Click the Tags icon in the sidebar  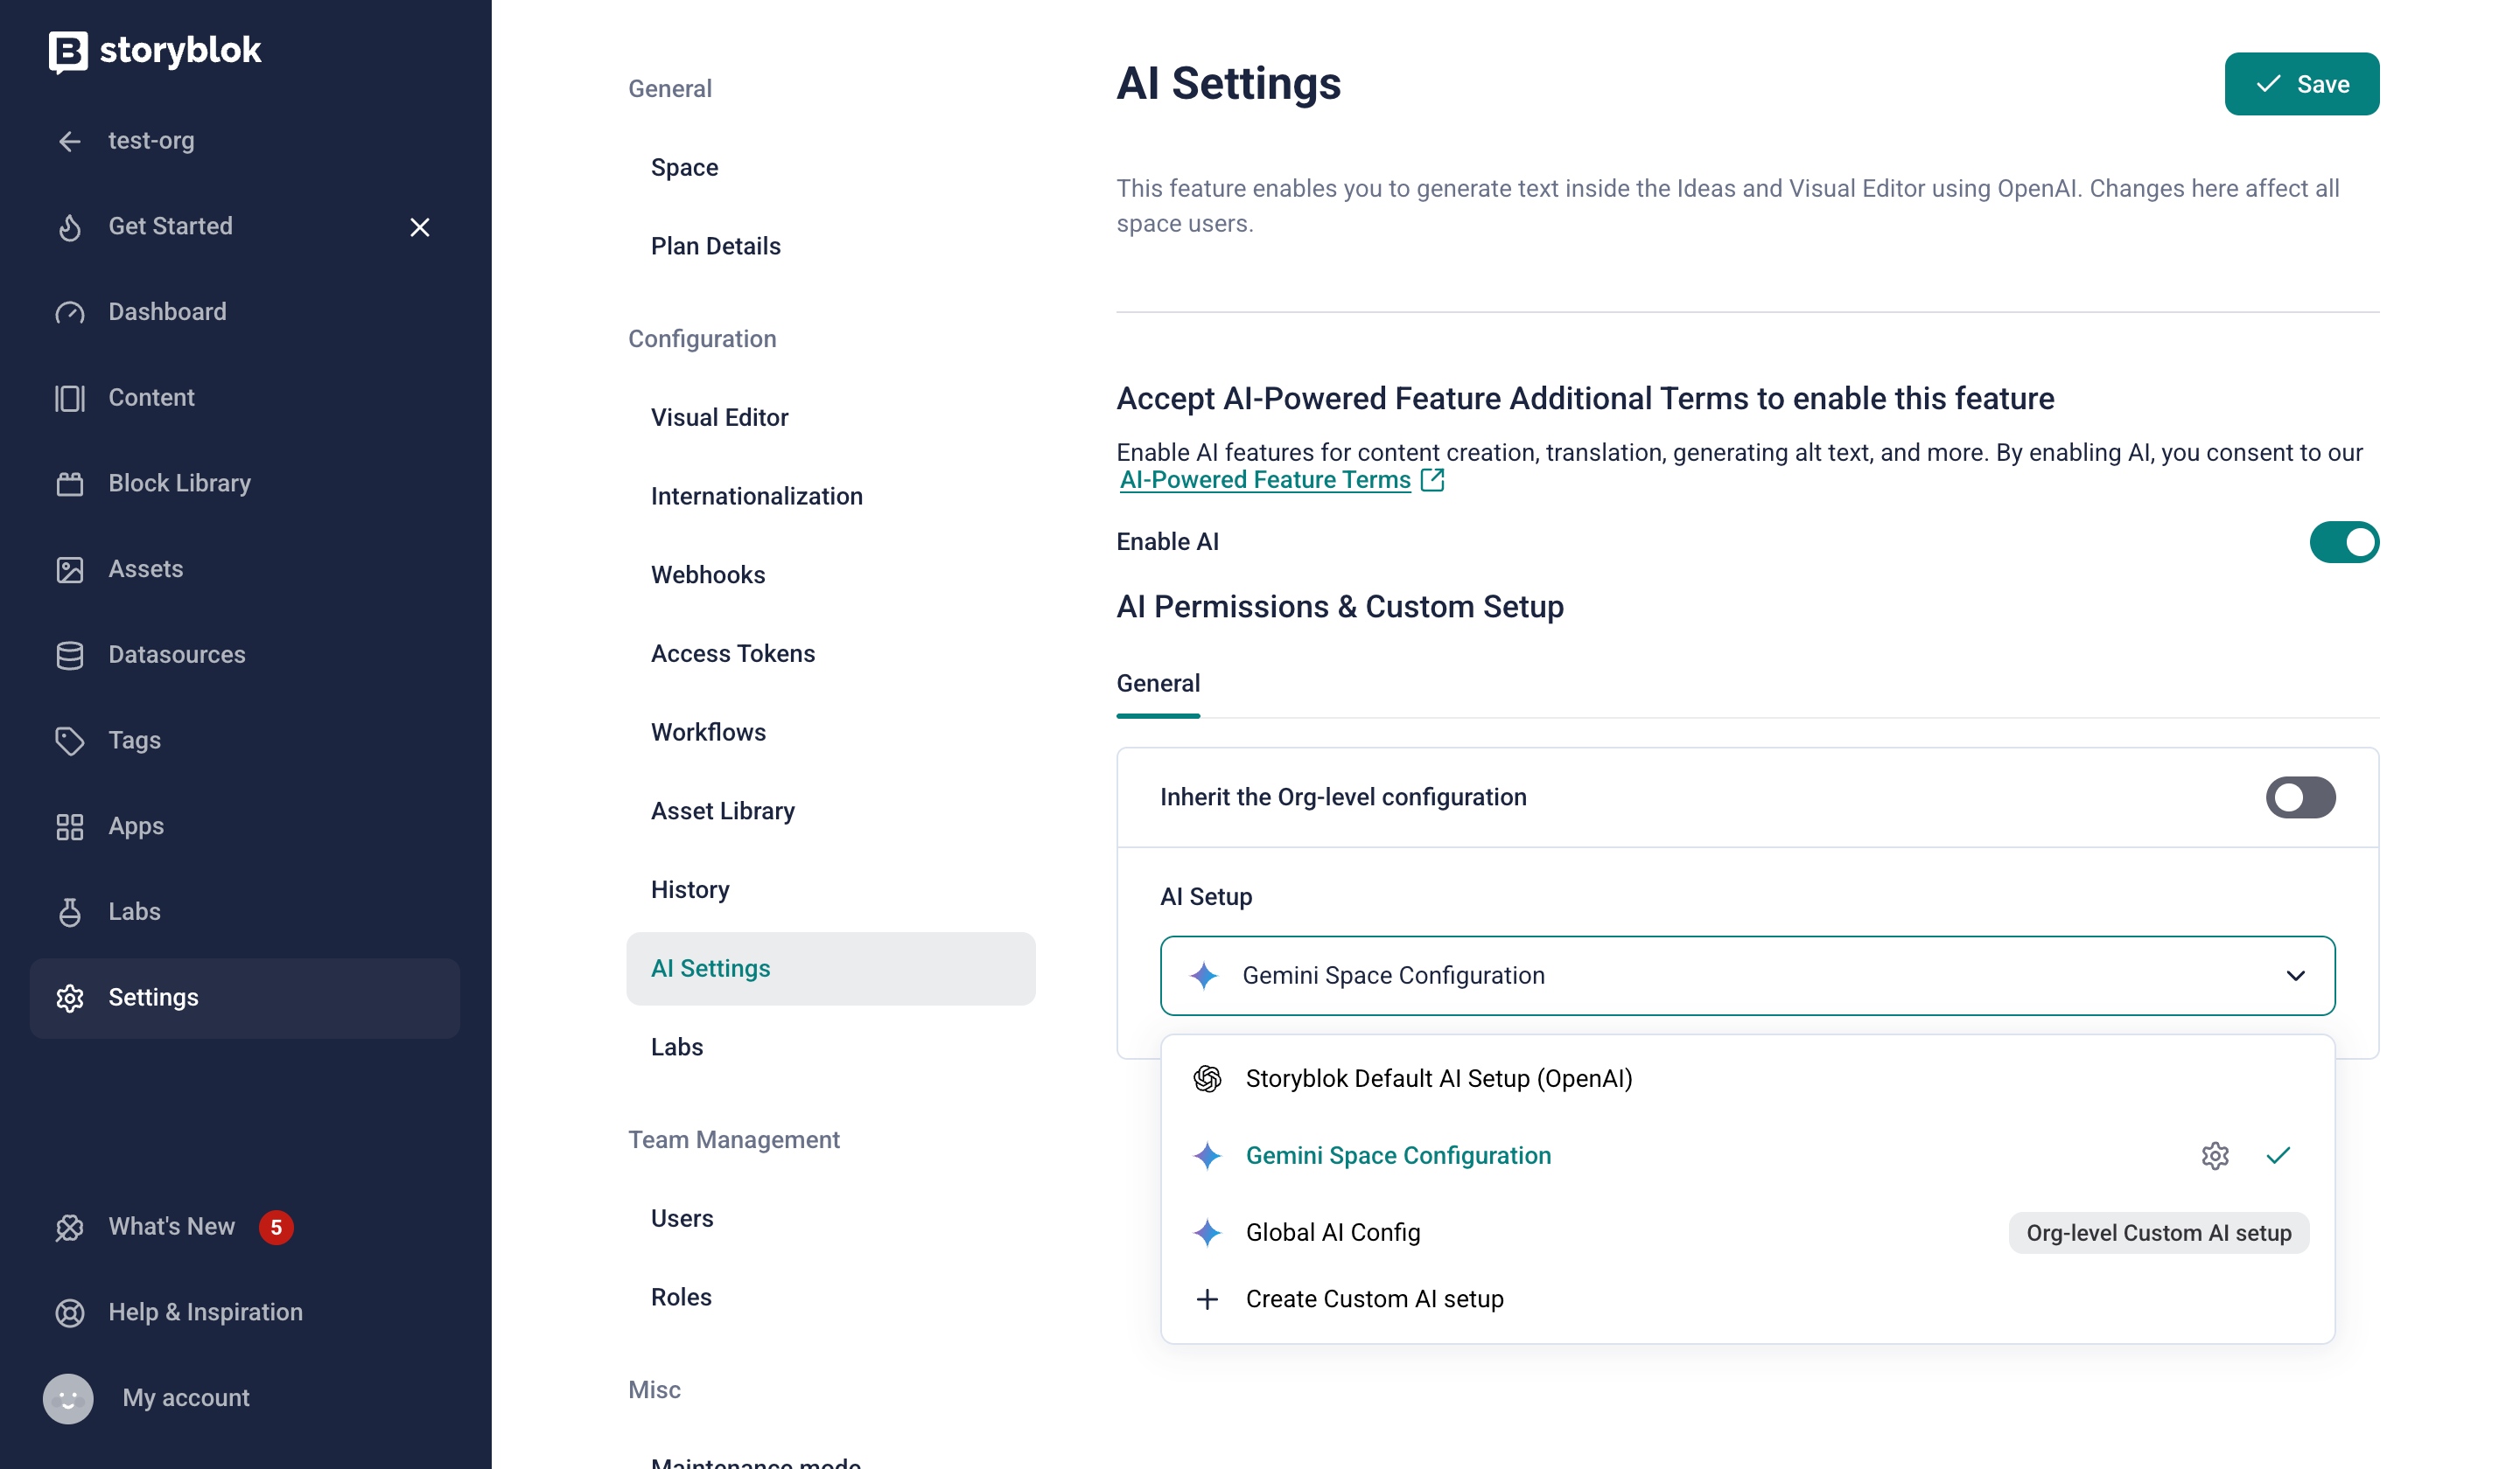pyautogui.click(x=69, y=741)
